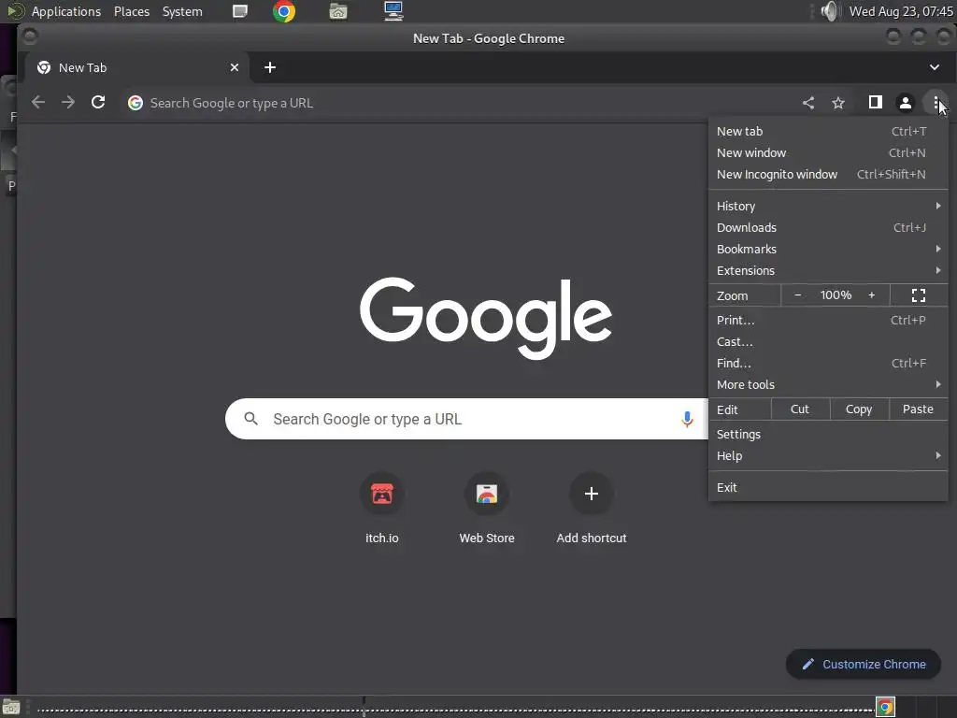
Task: Choose Find… from the menu
Action: (828, 363)
